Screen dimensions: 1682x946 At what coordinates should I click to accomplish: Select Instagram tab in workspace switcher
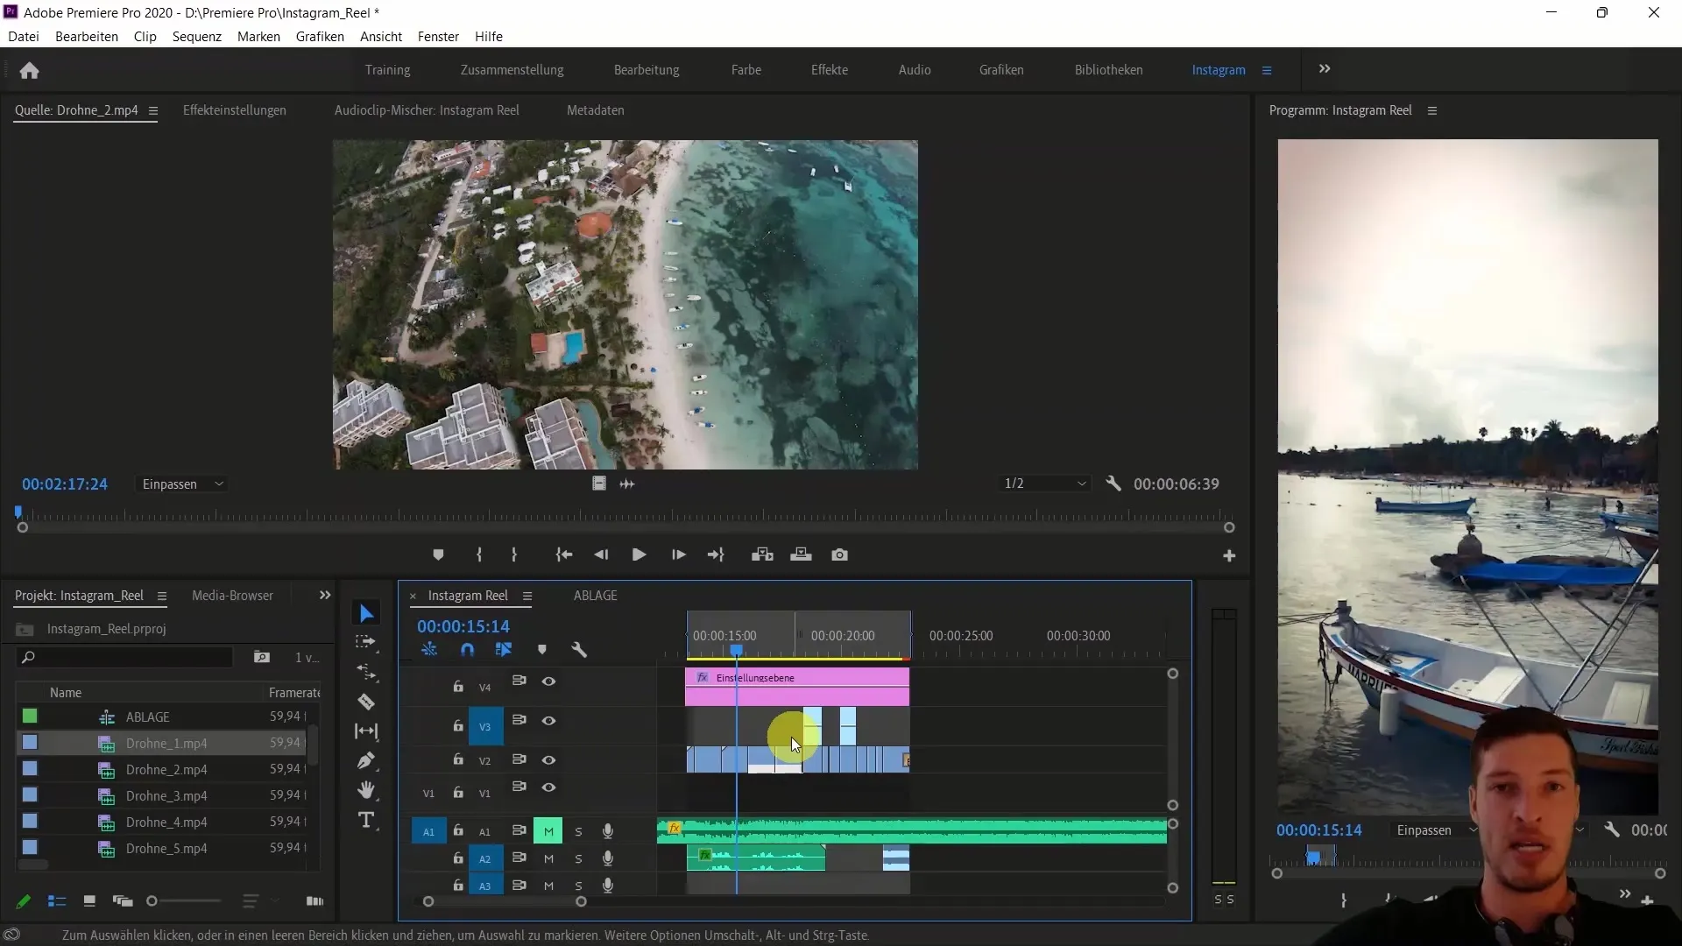pos(1219,69)
